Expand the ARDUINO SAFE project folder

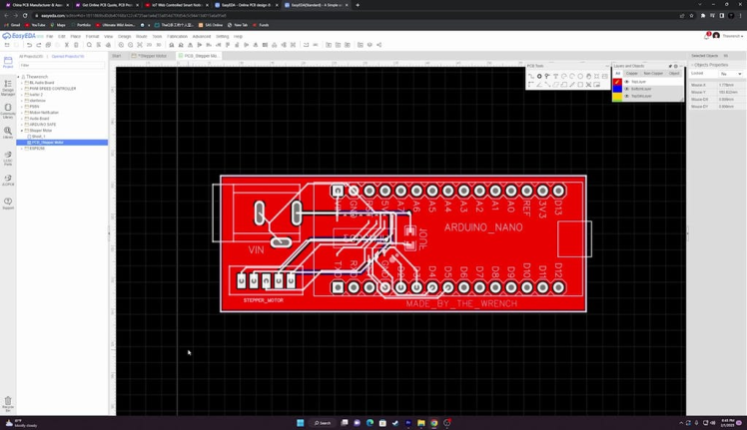[x=22, y=125]
